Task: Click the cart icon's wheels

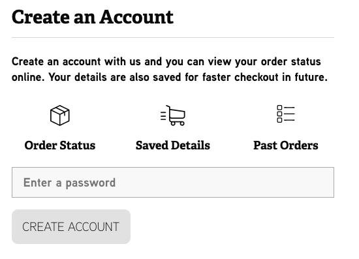Action: click(178, 123)
